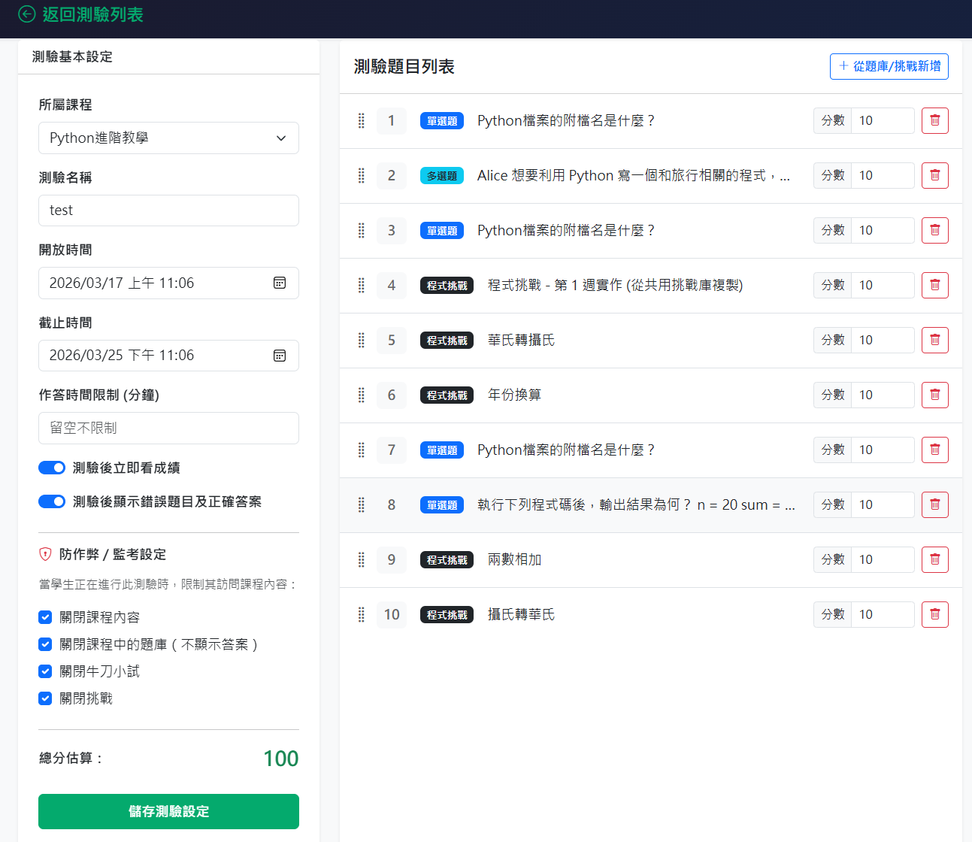Click the score field of question 6

click(x=882, y=395)
